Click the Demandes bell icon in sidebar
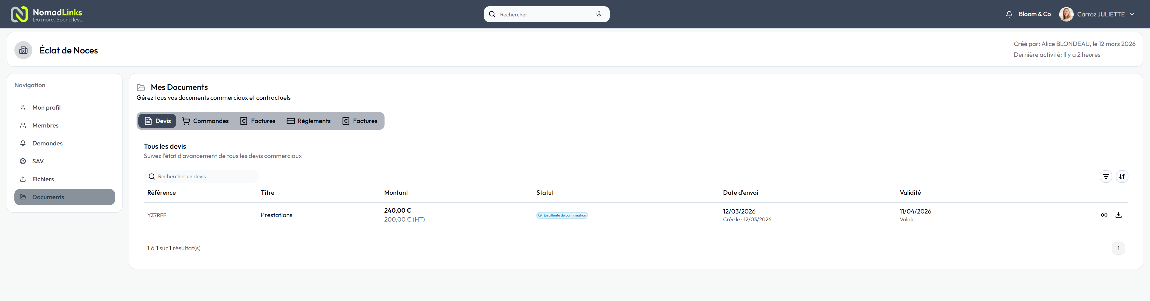The image size is (1150, 301). (x=23, y=143)
